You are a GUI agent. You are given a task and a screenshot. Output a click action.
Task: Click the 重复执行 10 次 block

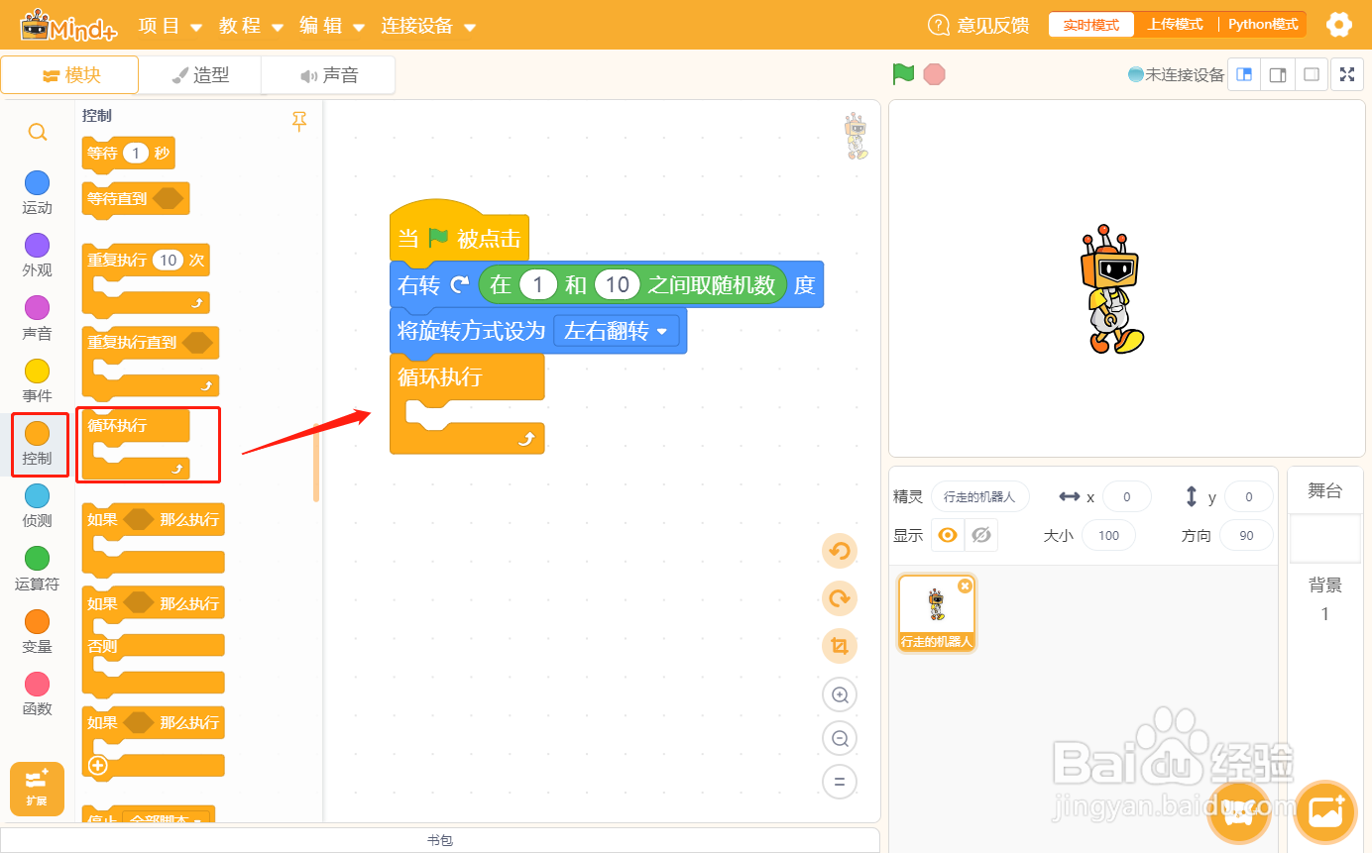pyautogui.click(x=146, y=278)
